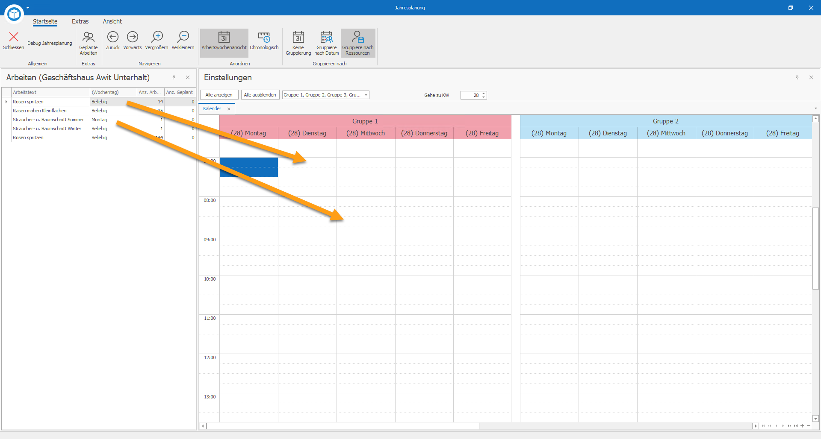This screenshot has width=821, height=439.
Task: Open the Extras ribbon tab
Action: pyautogui.click(x=80, y=21)
